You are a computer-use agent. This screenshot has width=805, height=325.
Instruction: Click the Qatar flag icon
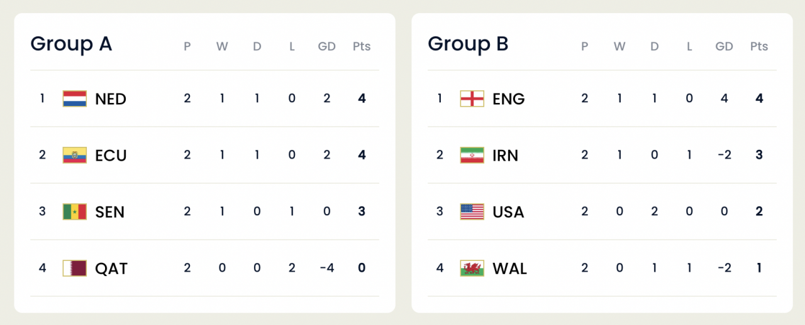[74, 268]
